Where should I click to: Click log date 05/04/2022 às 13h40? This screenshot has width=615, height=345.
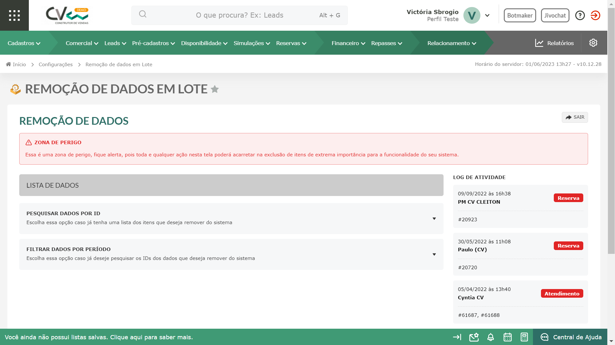(484, 289)
